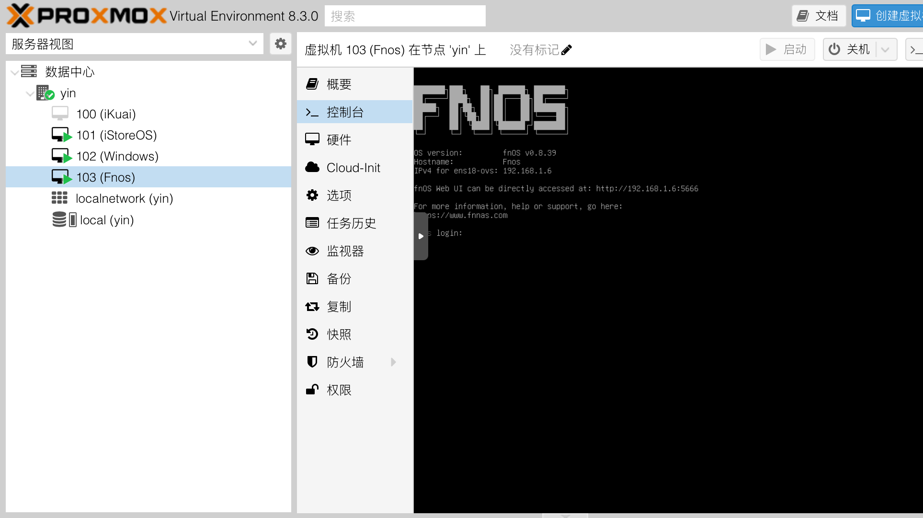Click the 没有标记 no-tags label
This screenshot has width=923, height=518.
(534, 50)
